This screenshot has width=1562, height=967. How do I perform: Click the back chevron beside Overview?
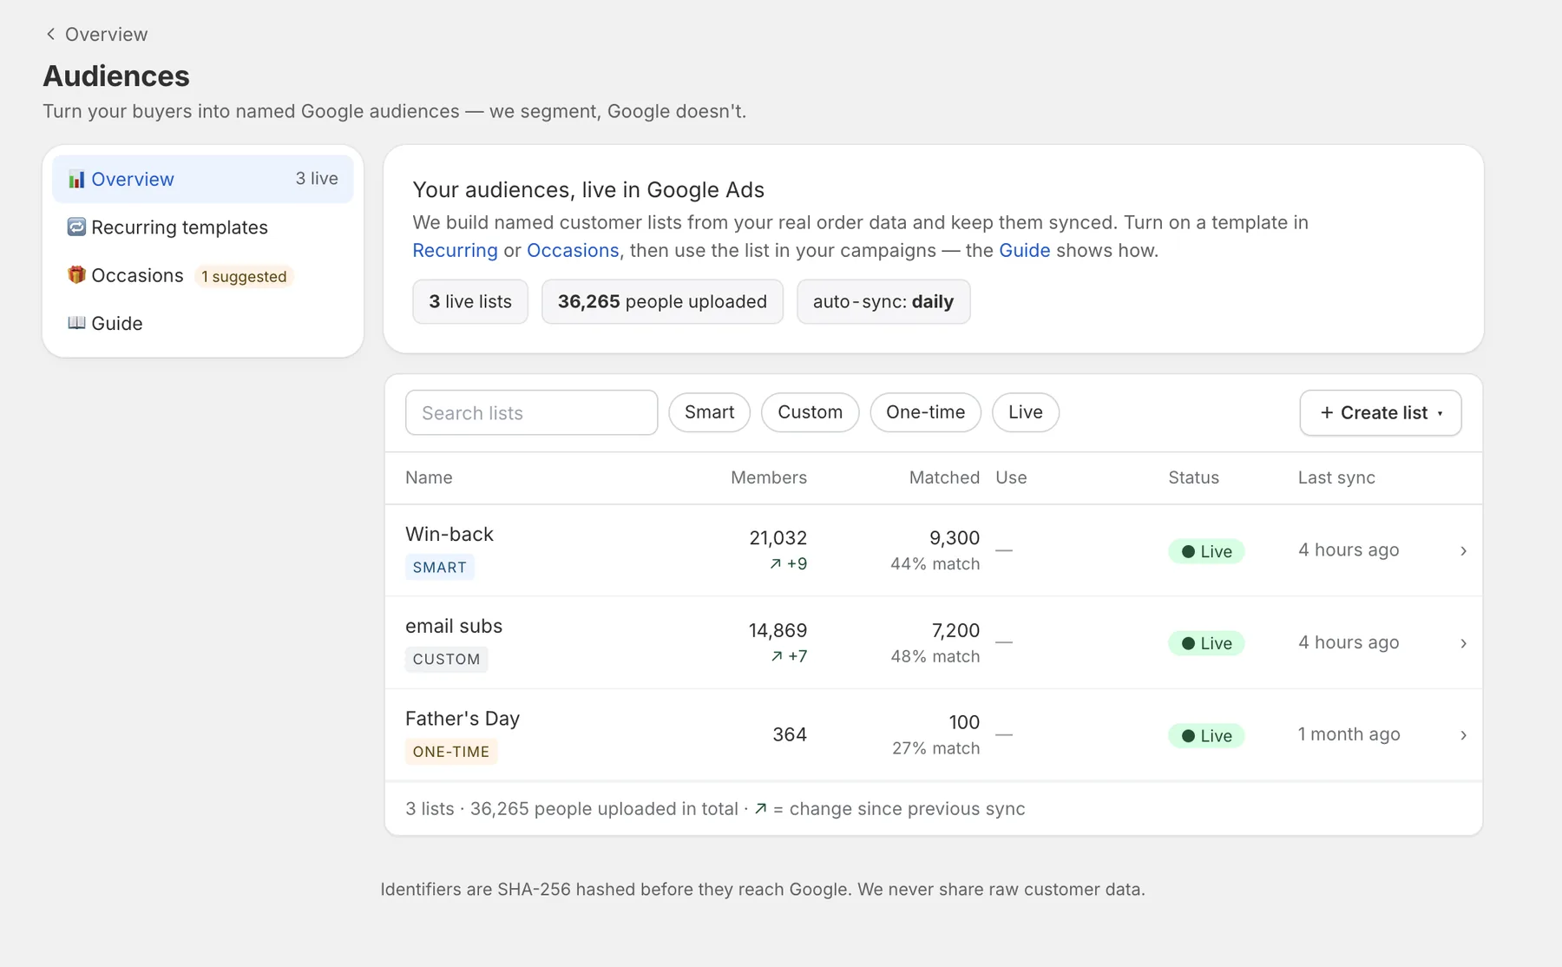point(50,34)
